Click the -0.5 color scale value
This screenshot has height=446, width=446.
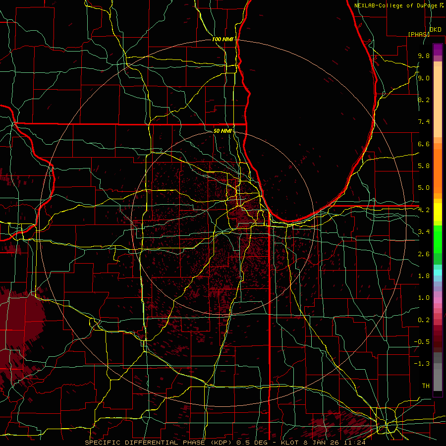[422, 342]
